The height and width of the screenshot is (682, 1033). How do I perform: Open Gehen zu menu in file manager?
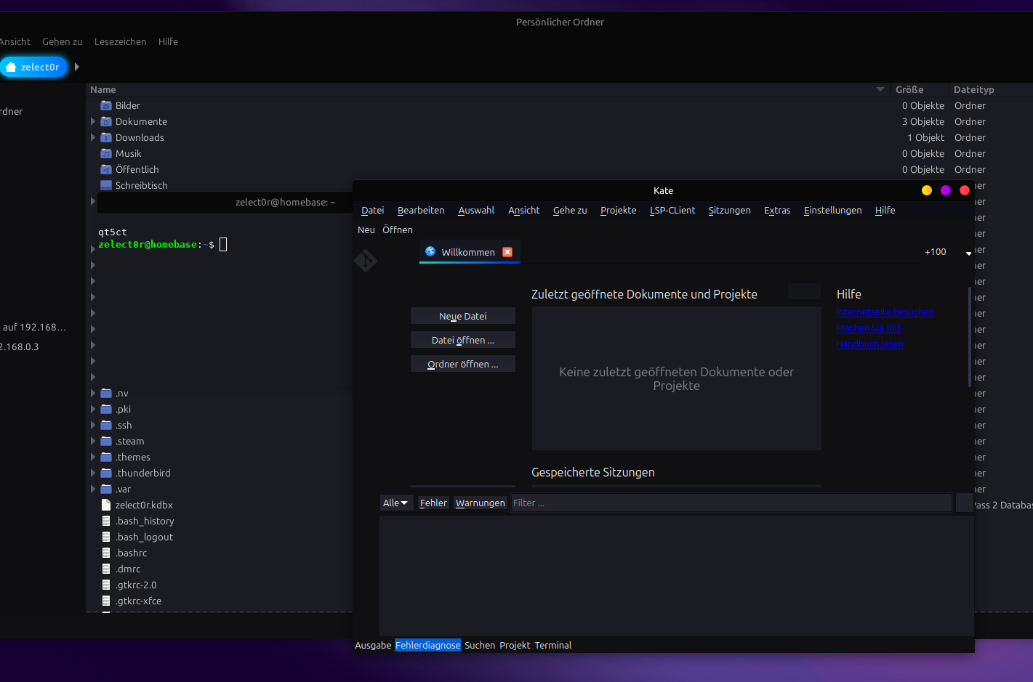tap(62, 41)
